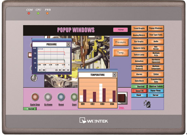Close the PRESSURE popup window
The image size is (187, 135).
(x=68, y=44)
